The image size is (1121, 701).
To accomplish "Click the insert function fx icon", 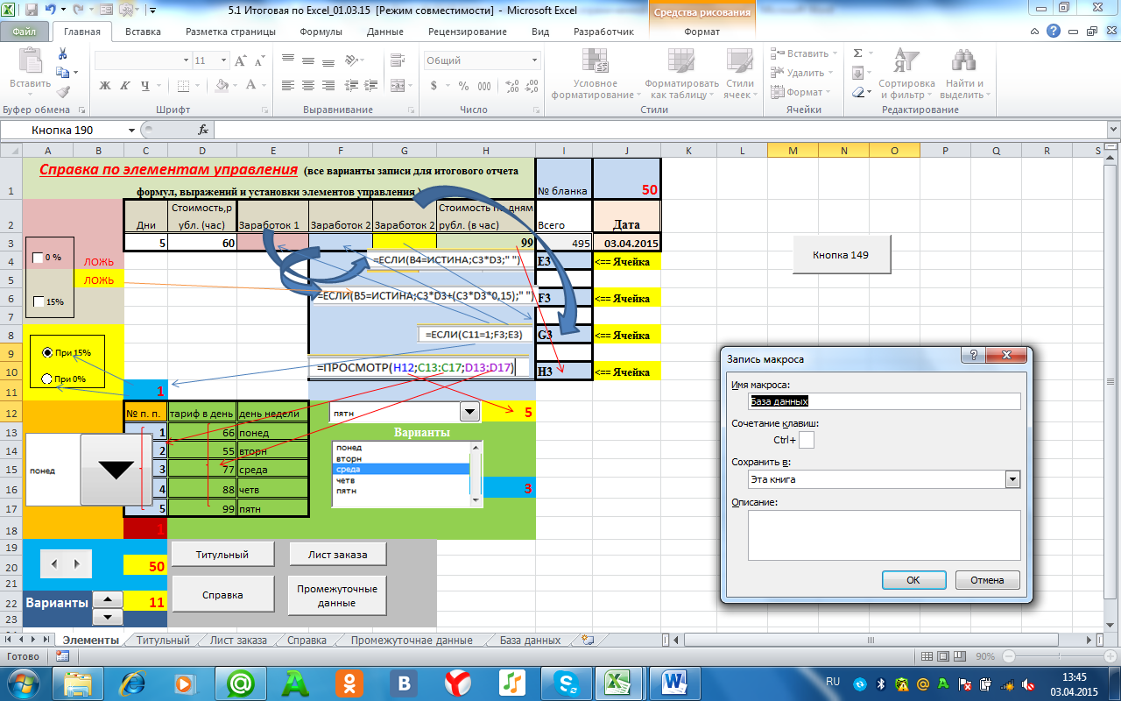I will (x=203, y=130).
